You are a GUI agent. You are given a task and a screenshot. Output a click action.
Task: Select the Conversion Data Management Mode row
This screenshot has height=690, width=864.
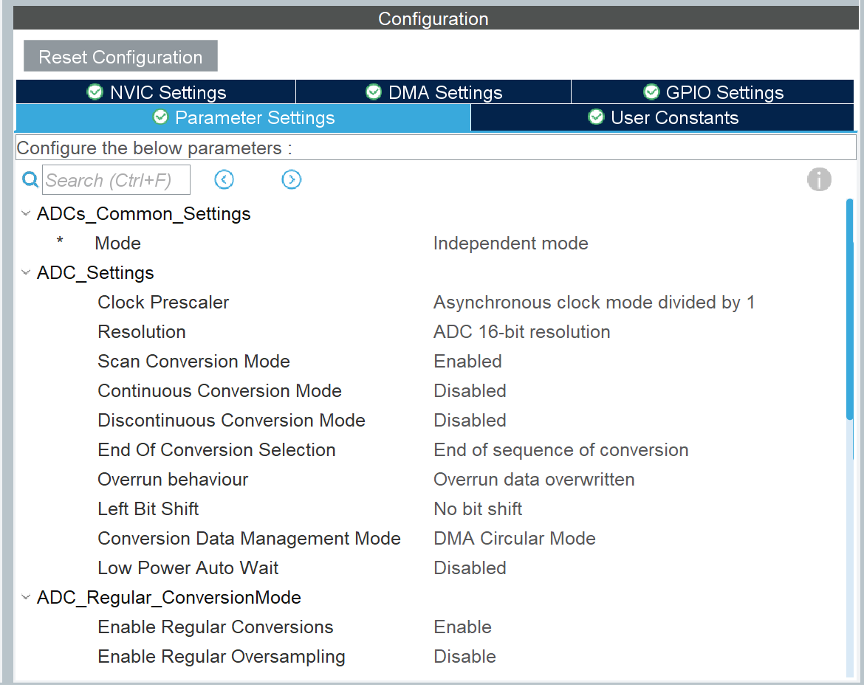point(249,539)
